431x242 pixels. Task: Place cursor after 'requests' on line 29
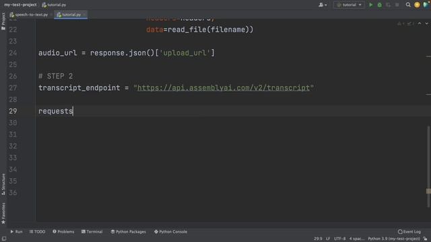73,111
